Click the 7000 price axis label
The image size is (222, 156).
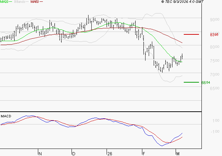tap(215, 74)
